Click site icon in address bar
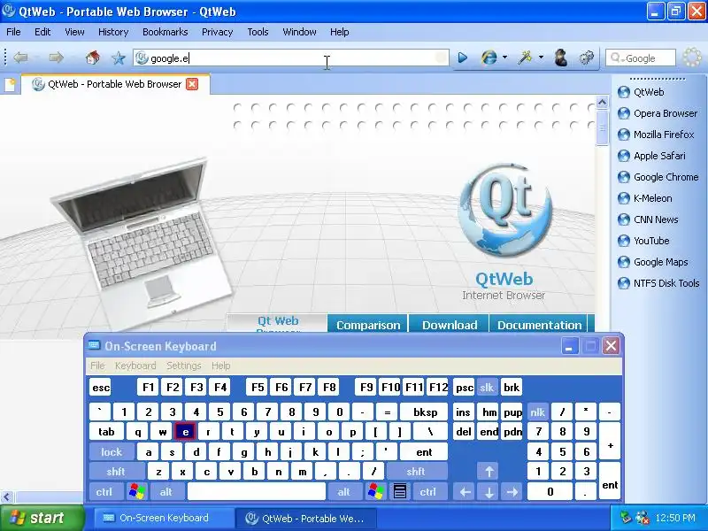This screenshot has height=531, width=708. click(x=142, y=58)
